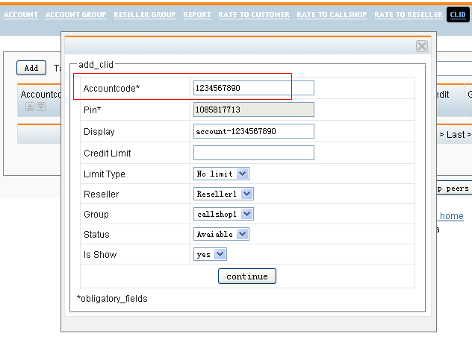The height and width of the screenshot is (342, 472).
Task: Switch to ACCOUNT GROUP tab
Action: tap(75, 15)
